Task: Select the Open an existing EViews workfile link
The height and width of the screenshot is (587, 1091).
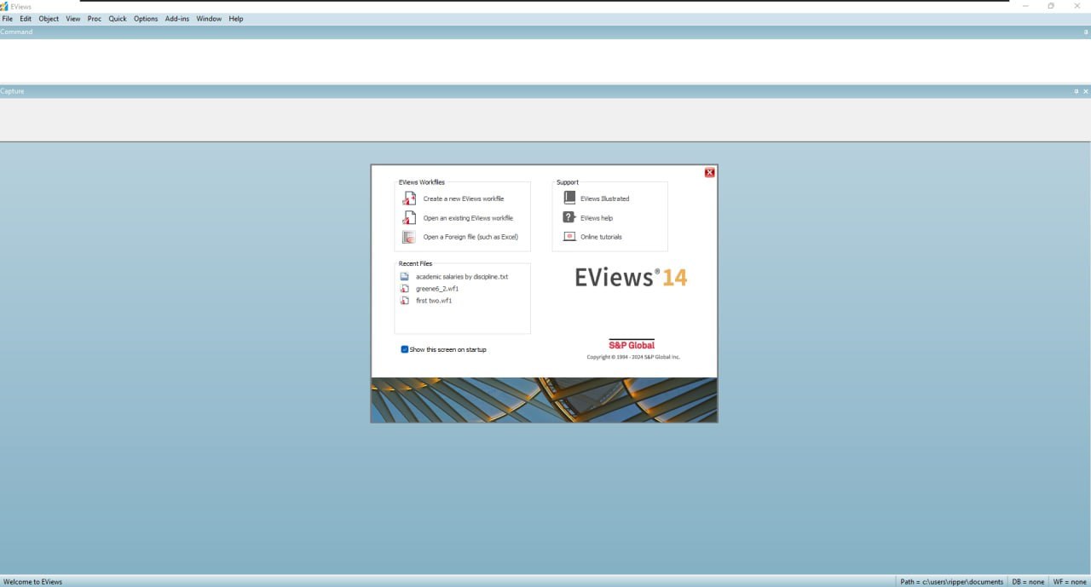Action: tap(468, 218)
